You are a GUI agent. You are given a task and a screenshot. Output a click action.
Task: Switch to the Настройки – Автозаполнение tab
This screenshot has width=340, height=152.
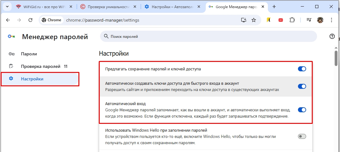coord(173,7)
